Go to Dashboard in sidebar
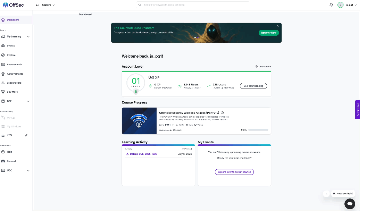The image size is (375, 211). 16,20
